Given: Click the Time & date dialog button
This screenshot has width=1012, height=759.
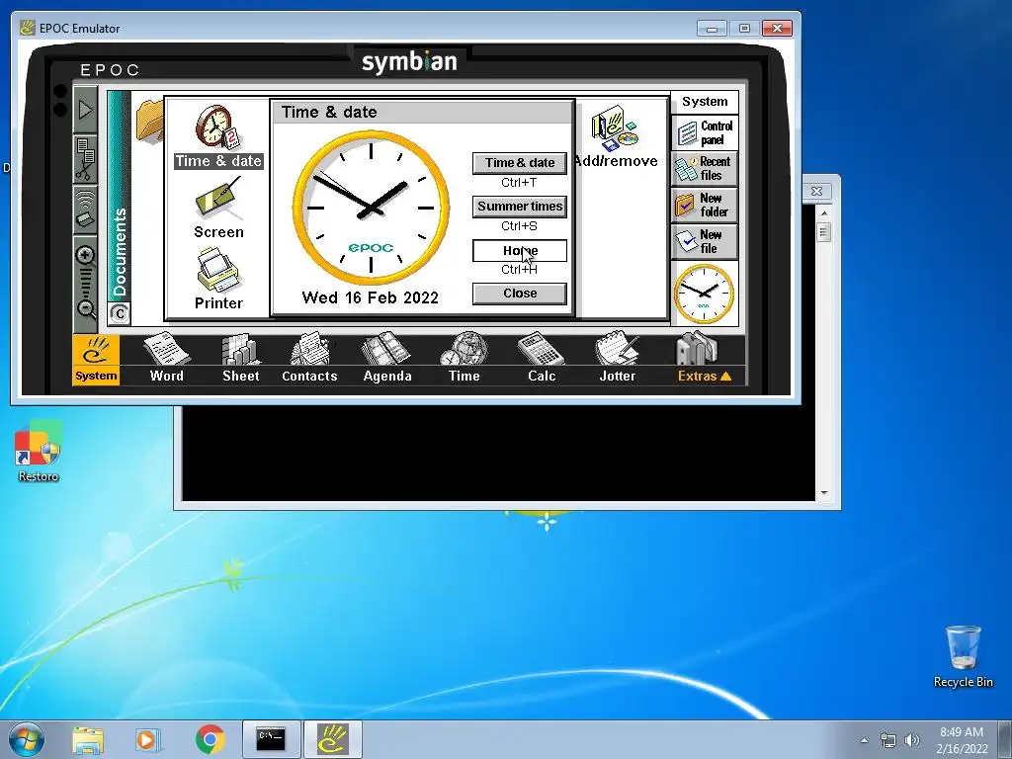Looking at the screenshot, I should click(x=520, y=163).
